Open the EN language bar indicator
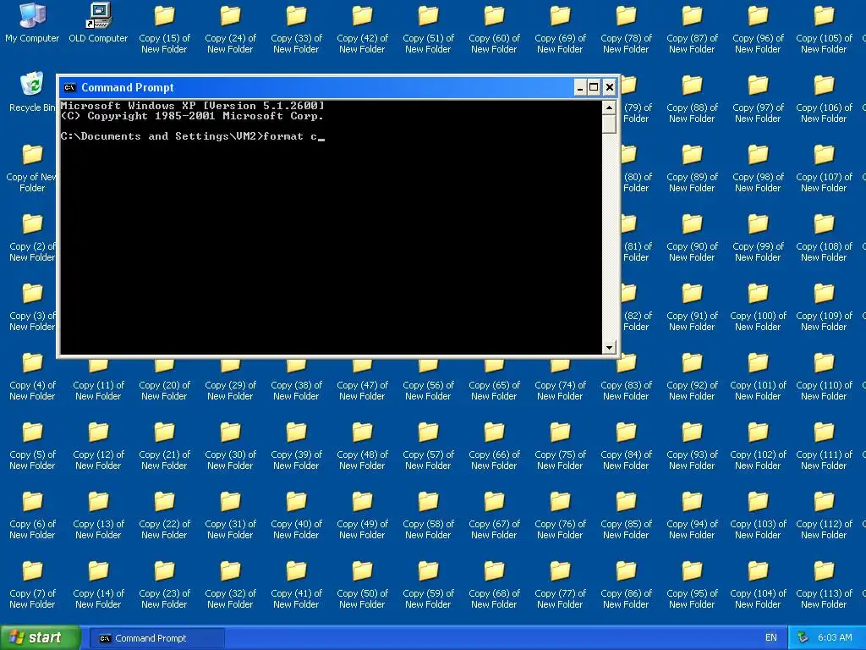 click(771, 638)
